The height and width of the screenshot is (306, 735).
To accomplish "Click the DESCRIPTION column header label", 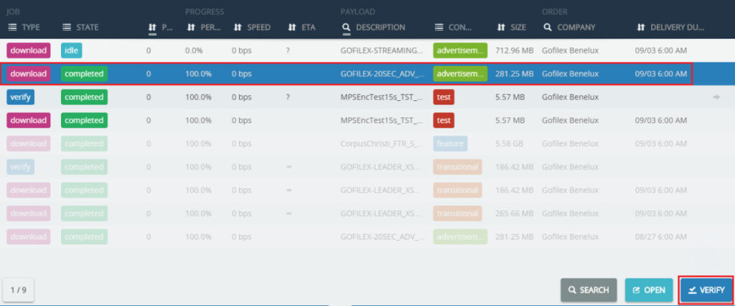I will click(380, 28).
